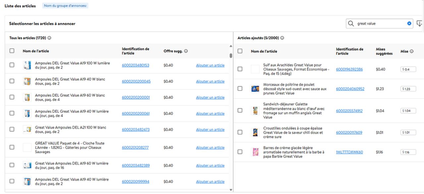Open the Sandwich-déjeuner product image
Screen dimensions: 424x194
coord(255,111)
